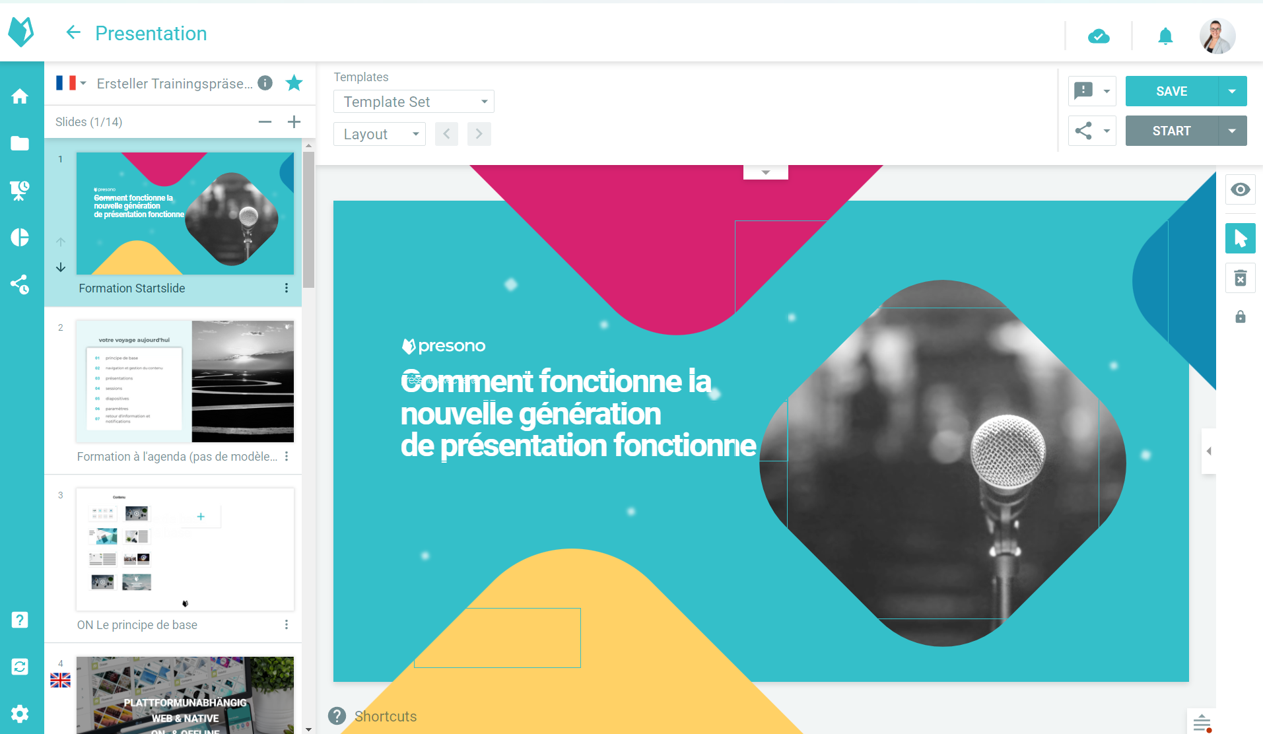Image resolution: width=1263 pixels, height=734 pixels.
Task: Open options menu for ON Le principe de base
Action: [286, 624]
